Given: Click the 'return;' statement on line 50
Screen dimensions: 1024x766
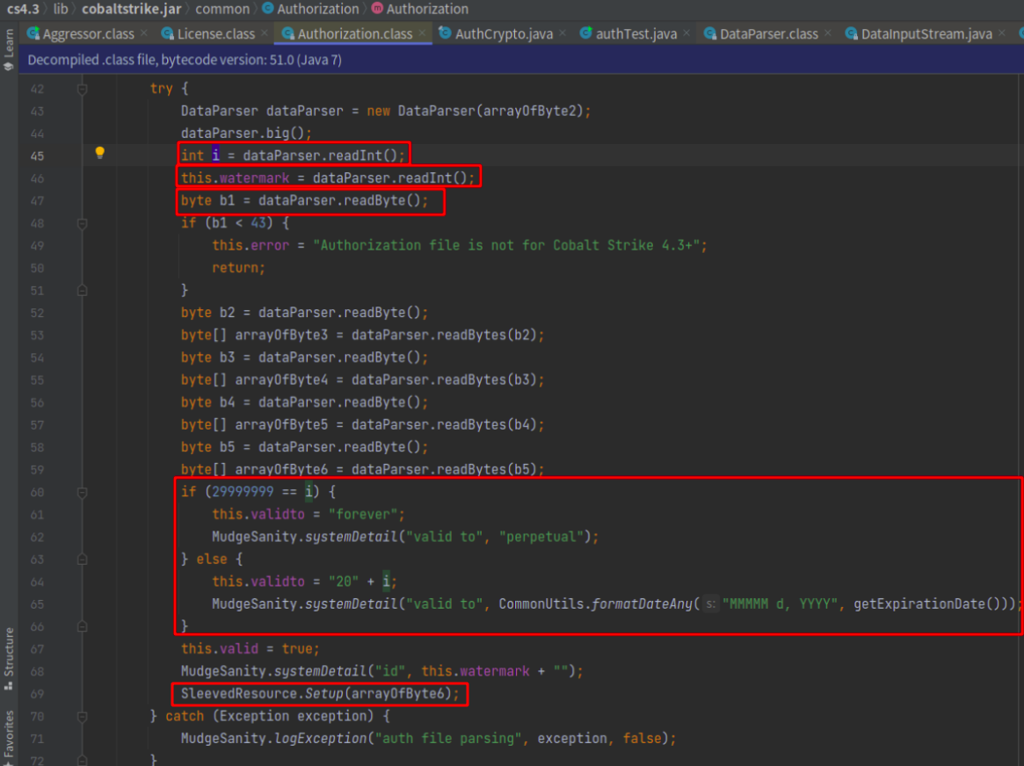Looking at the screenshot, I should [x=238, y=268].
